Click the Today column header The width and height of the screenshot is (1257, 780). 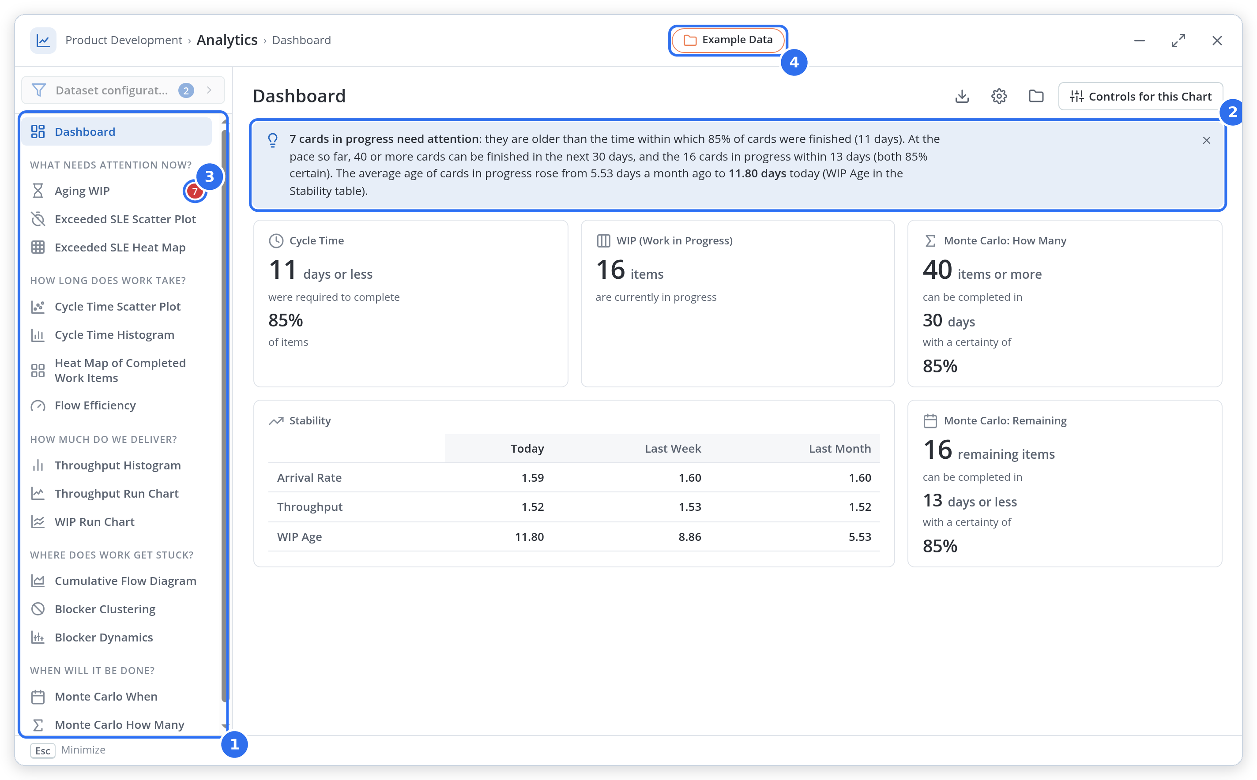pyautogui.click(x=527, y=449)
